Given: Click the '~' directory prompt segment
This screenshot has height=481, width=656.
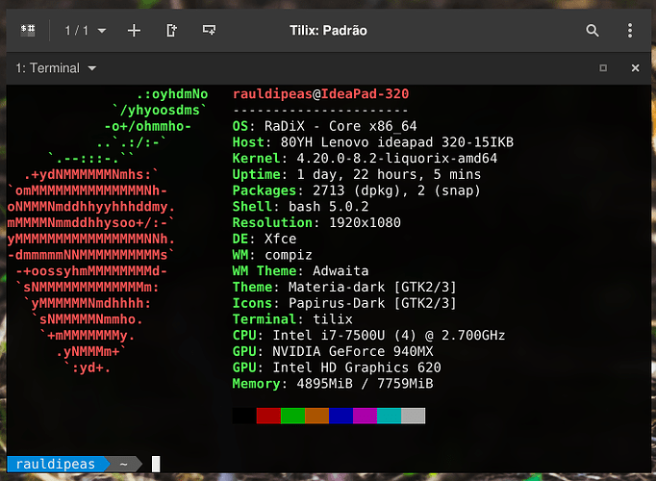Looking at the screenshot, I should [x=123, y=464].
